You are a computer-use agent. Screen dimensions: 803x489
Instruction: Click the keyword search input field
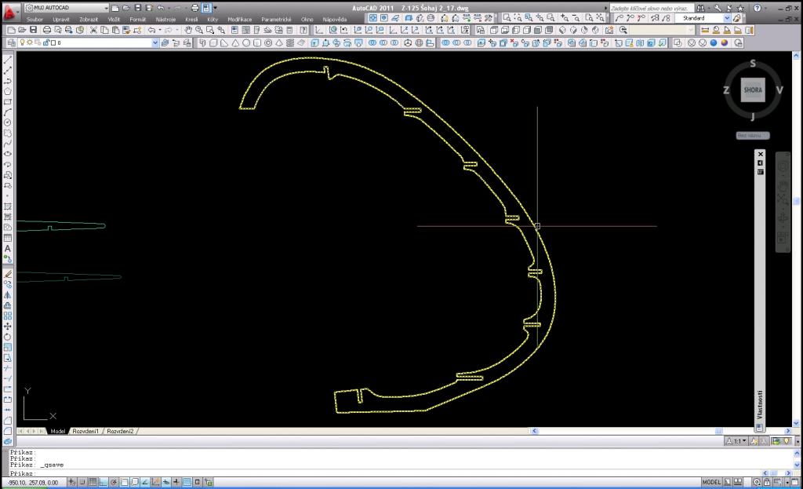pos(651,7)
